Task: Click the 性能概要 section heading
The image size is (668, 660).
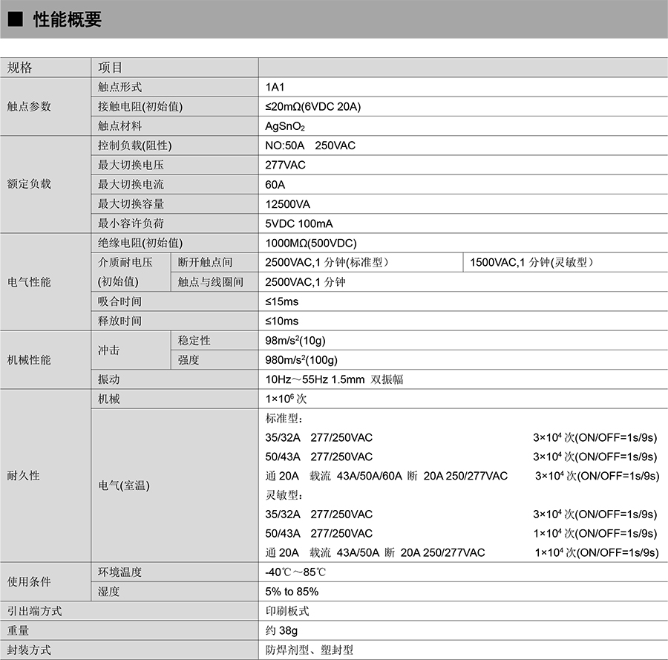Action: [x=68, y=20]
